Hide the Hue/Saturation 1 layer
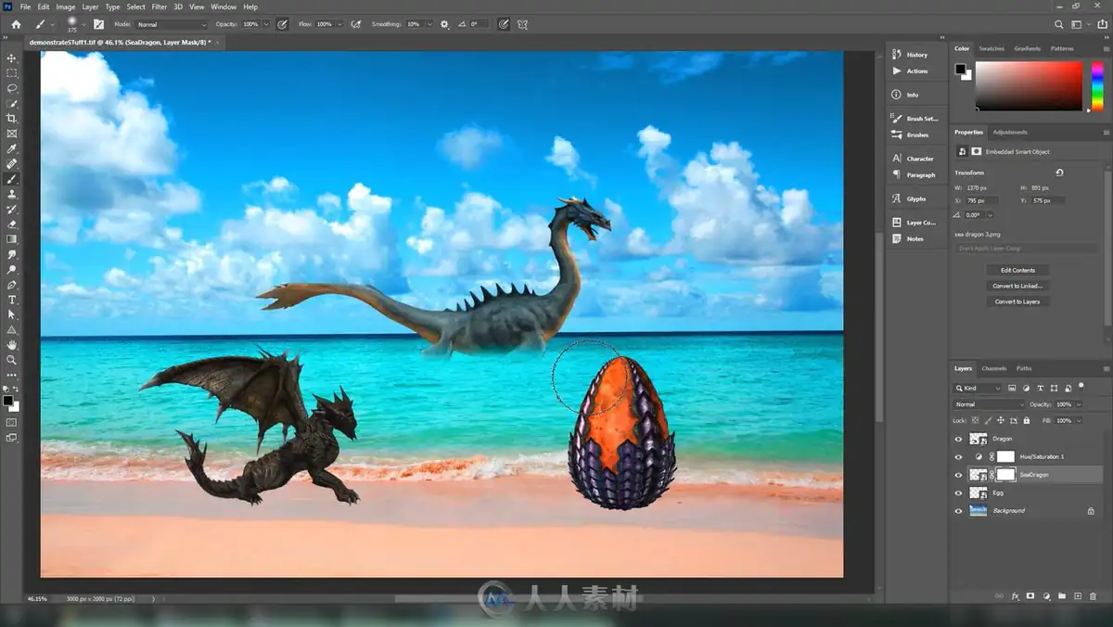Screen dimensions: 1113x627 pyautogui.click(x=959, y=456)
